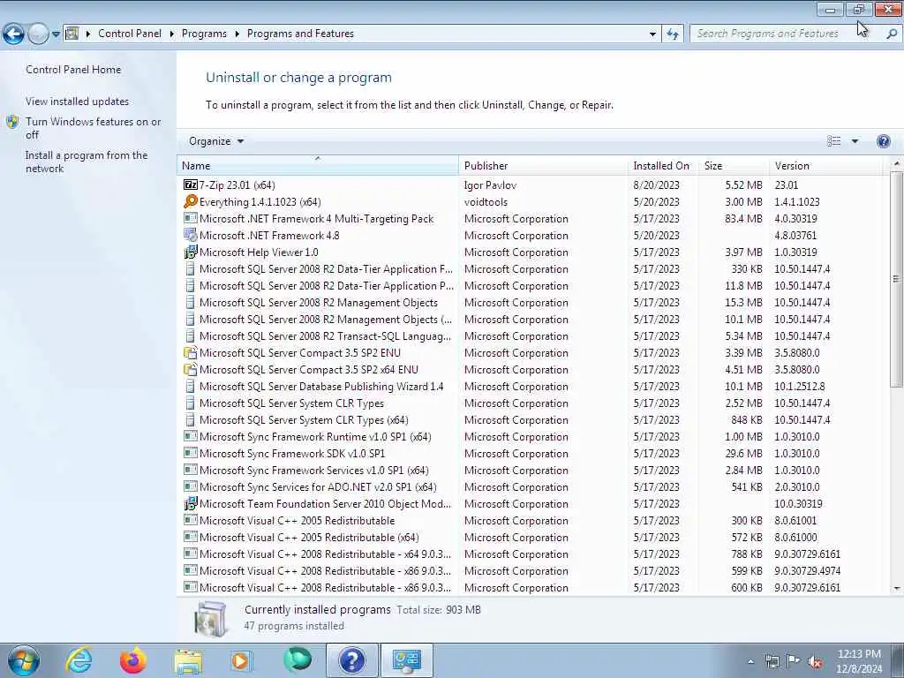Launch Internet Explorer from taskbar

coord(78,660)
